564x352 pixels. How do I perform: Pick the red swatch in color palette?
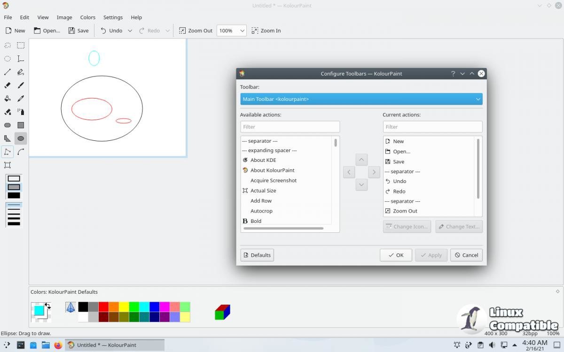coord(103,307)
